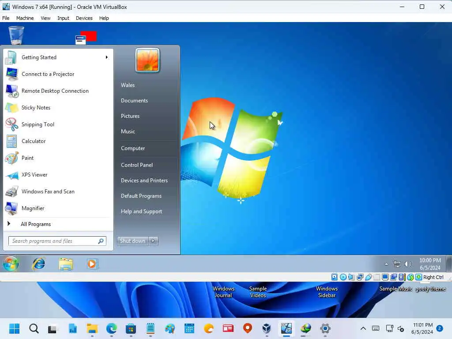Launch Sticky Notes
This screenshot has height=339, width=452.
click(x=58, y=108)
